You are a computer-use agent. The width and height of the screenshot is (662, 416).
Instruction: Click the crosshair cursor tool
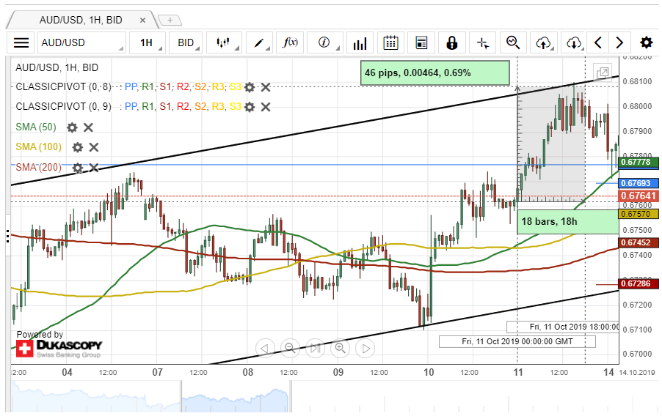tap(482, 42)
